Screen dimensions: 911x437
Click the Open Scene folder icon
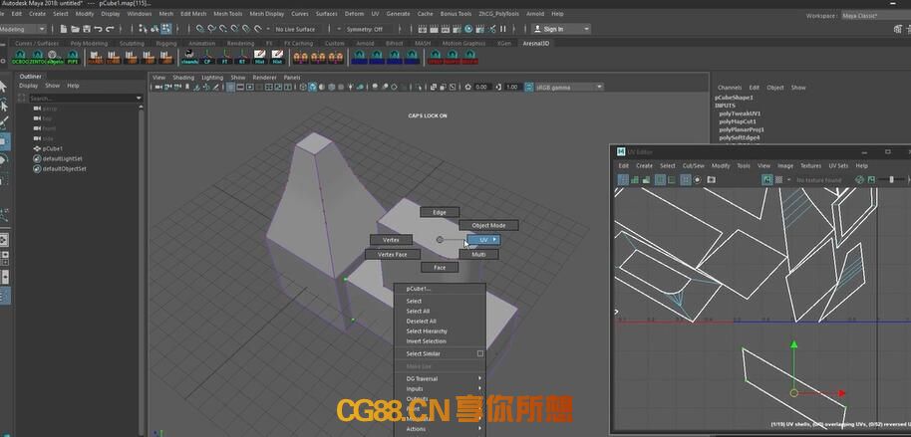[75, 29]
